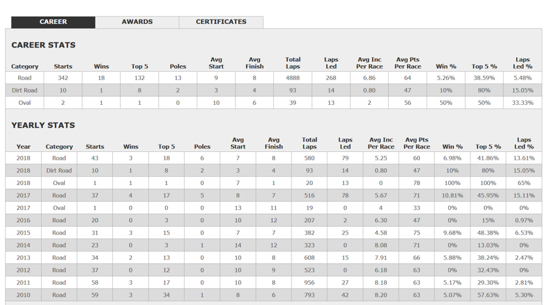Click the YEARLY STATS heading

[43, 125]
